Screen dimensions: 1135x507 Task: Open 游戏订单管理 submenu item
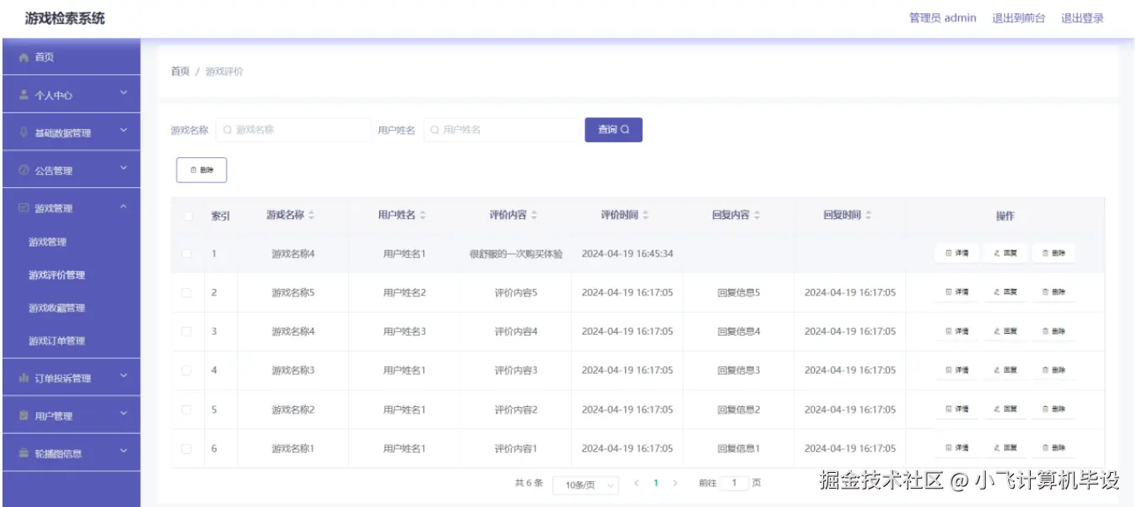[57, 340]
